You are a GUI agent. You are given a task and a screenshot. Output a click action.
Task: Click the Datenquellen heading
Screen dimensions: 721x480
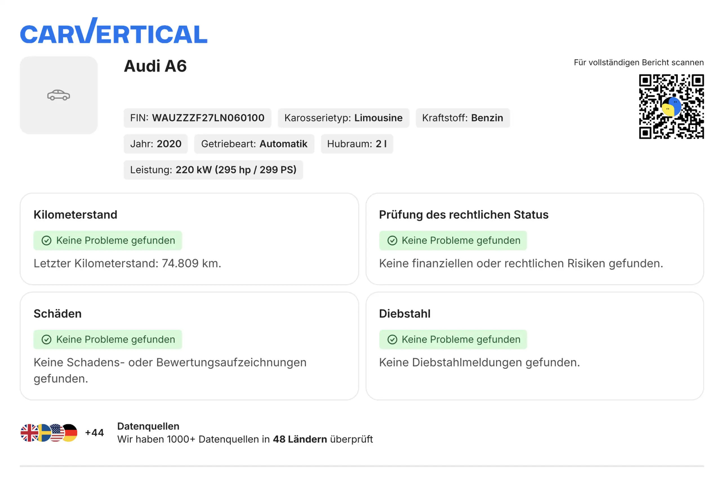[x=148, y=426]
